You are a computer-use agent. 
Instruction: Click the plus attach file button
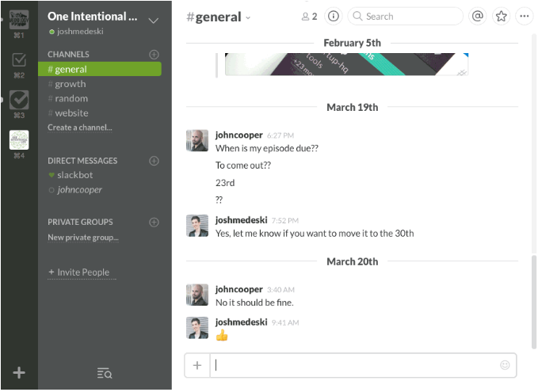(x=197, y=365)
